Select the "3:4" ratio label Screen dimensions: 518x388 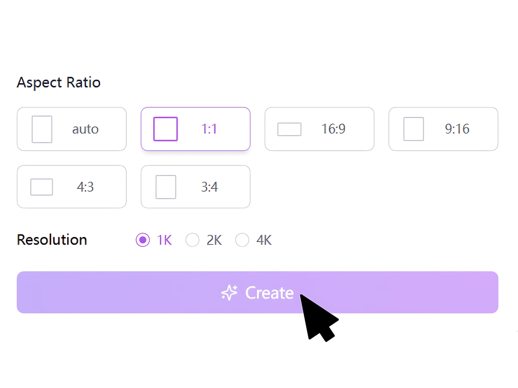pyautogui.click(x=210, y=187)
